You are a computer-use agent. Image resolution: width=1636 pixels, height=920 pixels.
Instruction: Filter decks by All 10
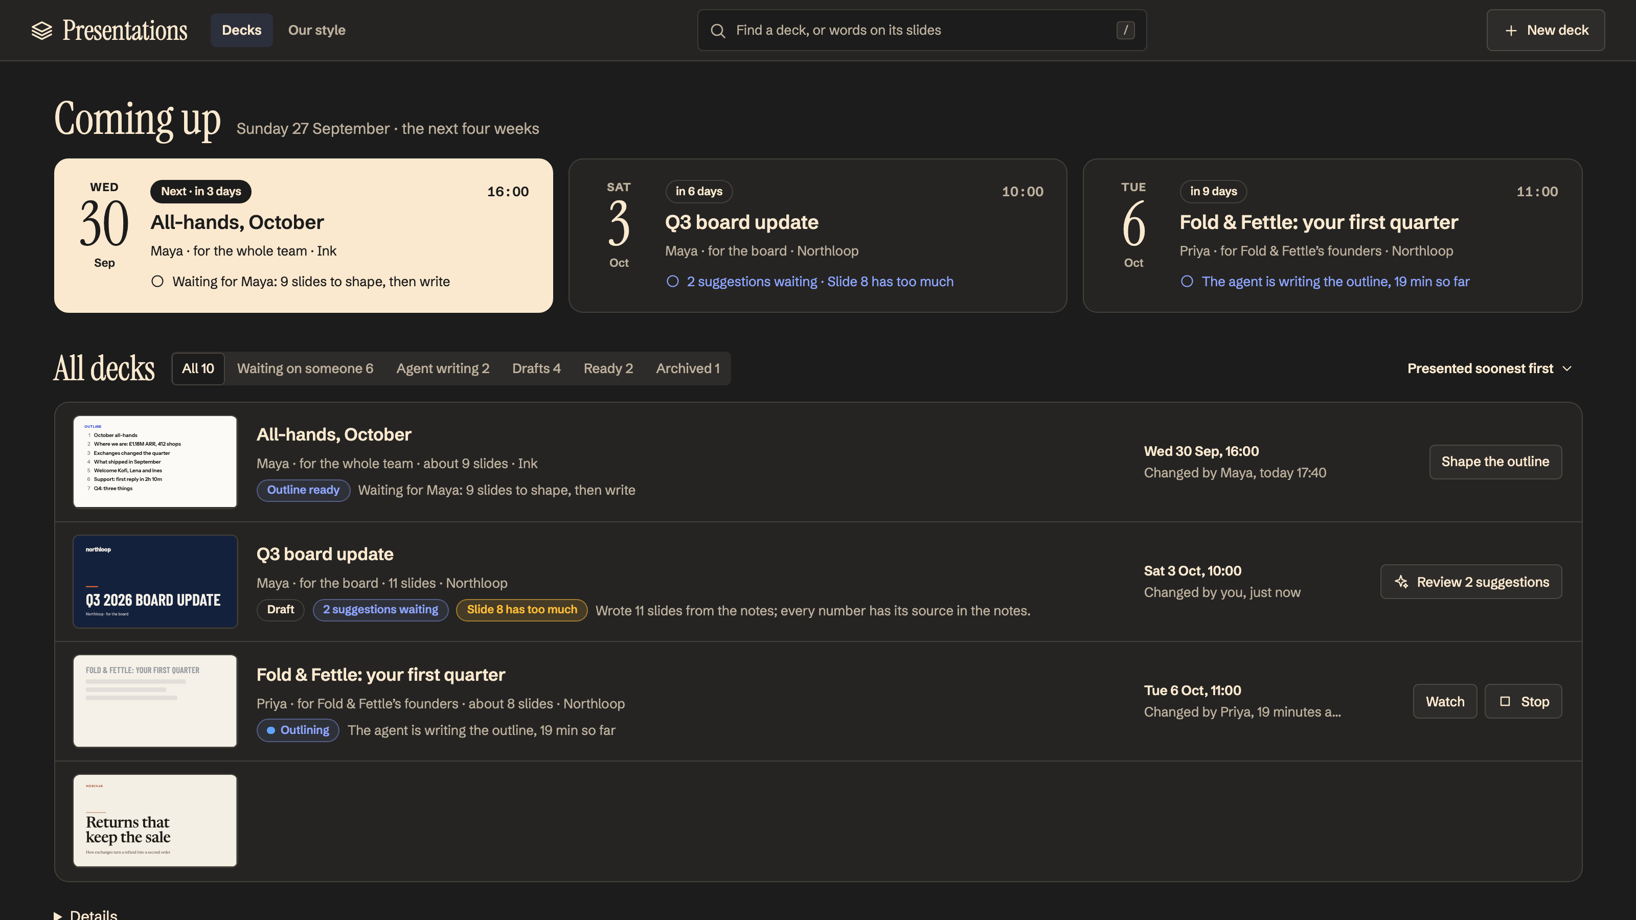click(198, 368)
